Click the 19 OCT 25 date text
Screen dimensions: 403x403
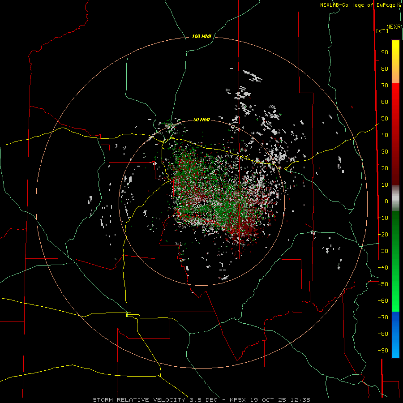pyautogui.click(x=268, y=400)
